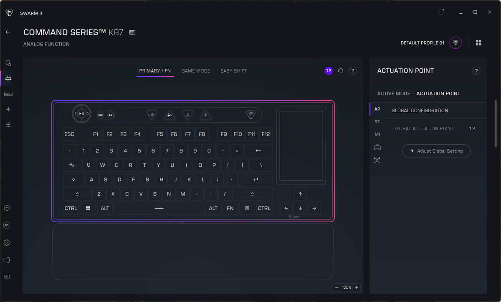This screenshot has height=302, width=501.
Task: Click the next track key
Action: (x=111, y=115)
